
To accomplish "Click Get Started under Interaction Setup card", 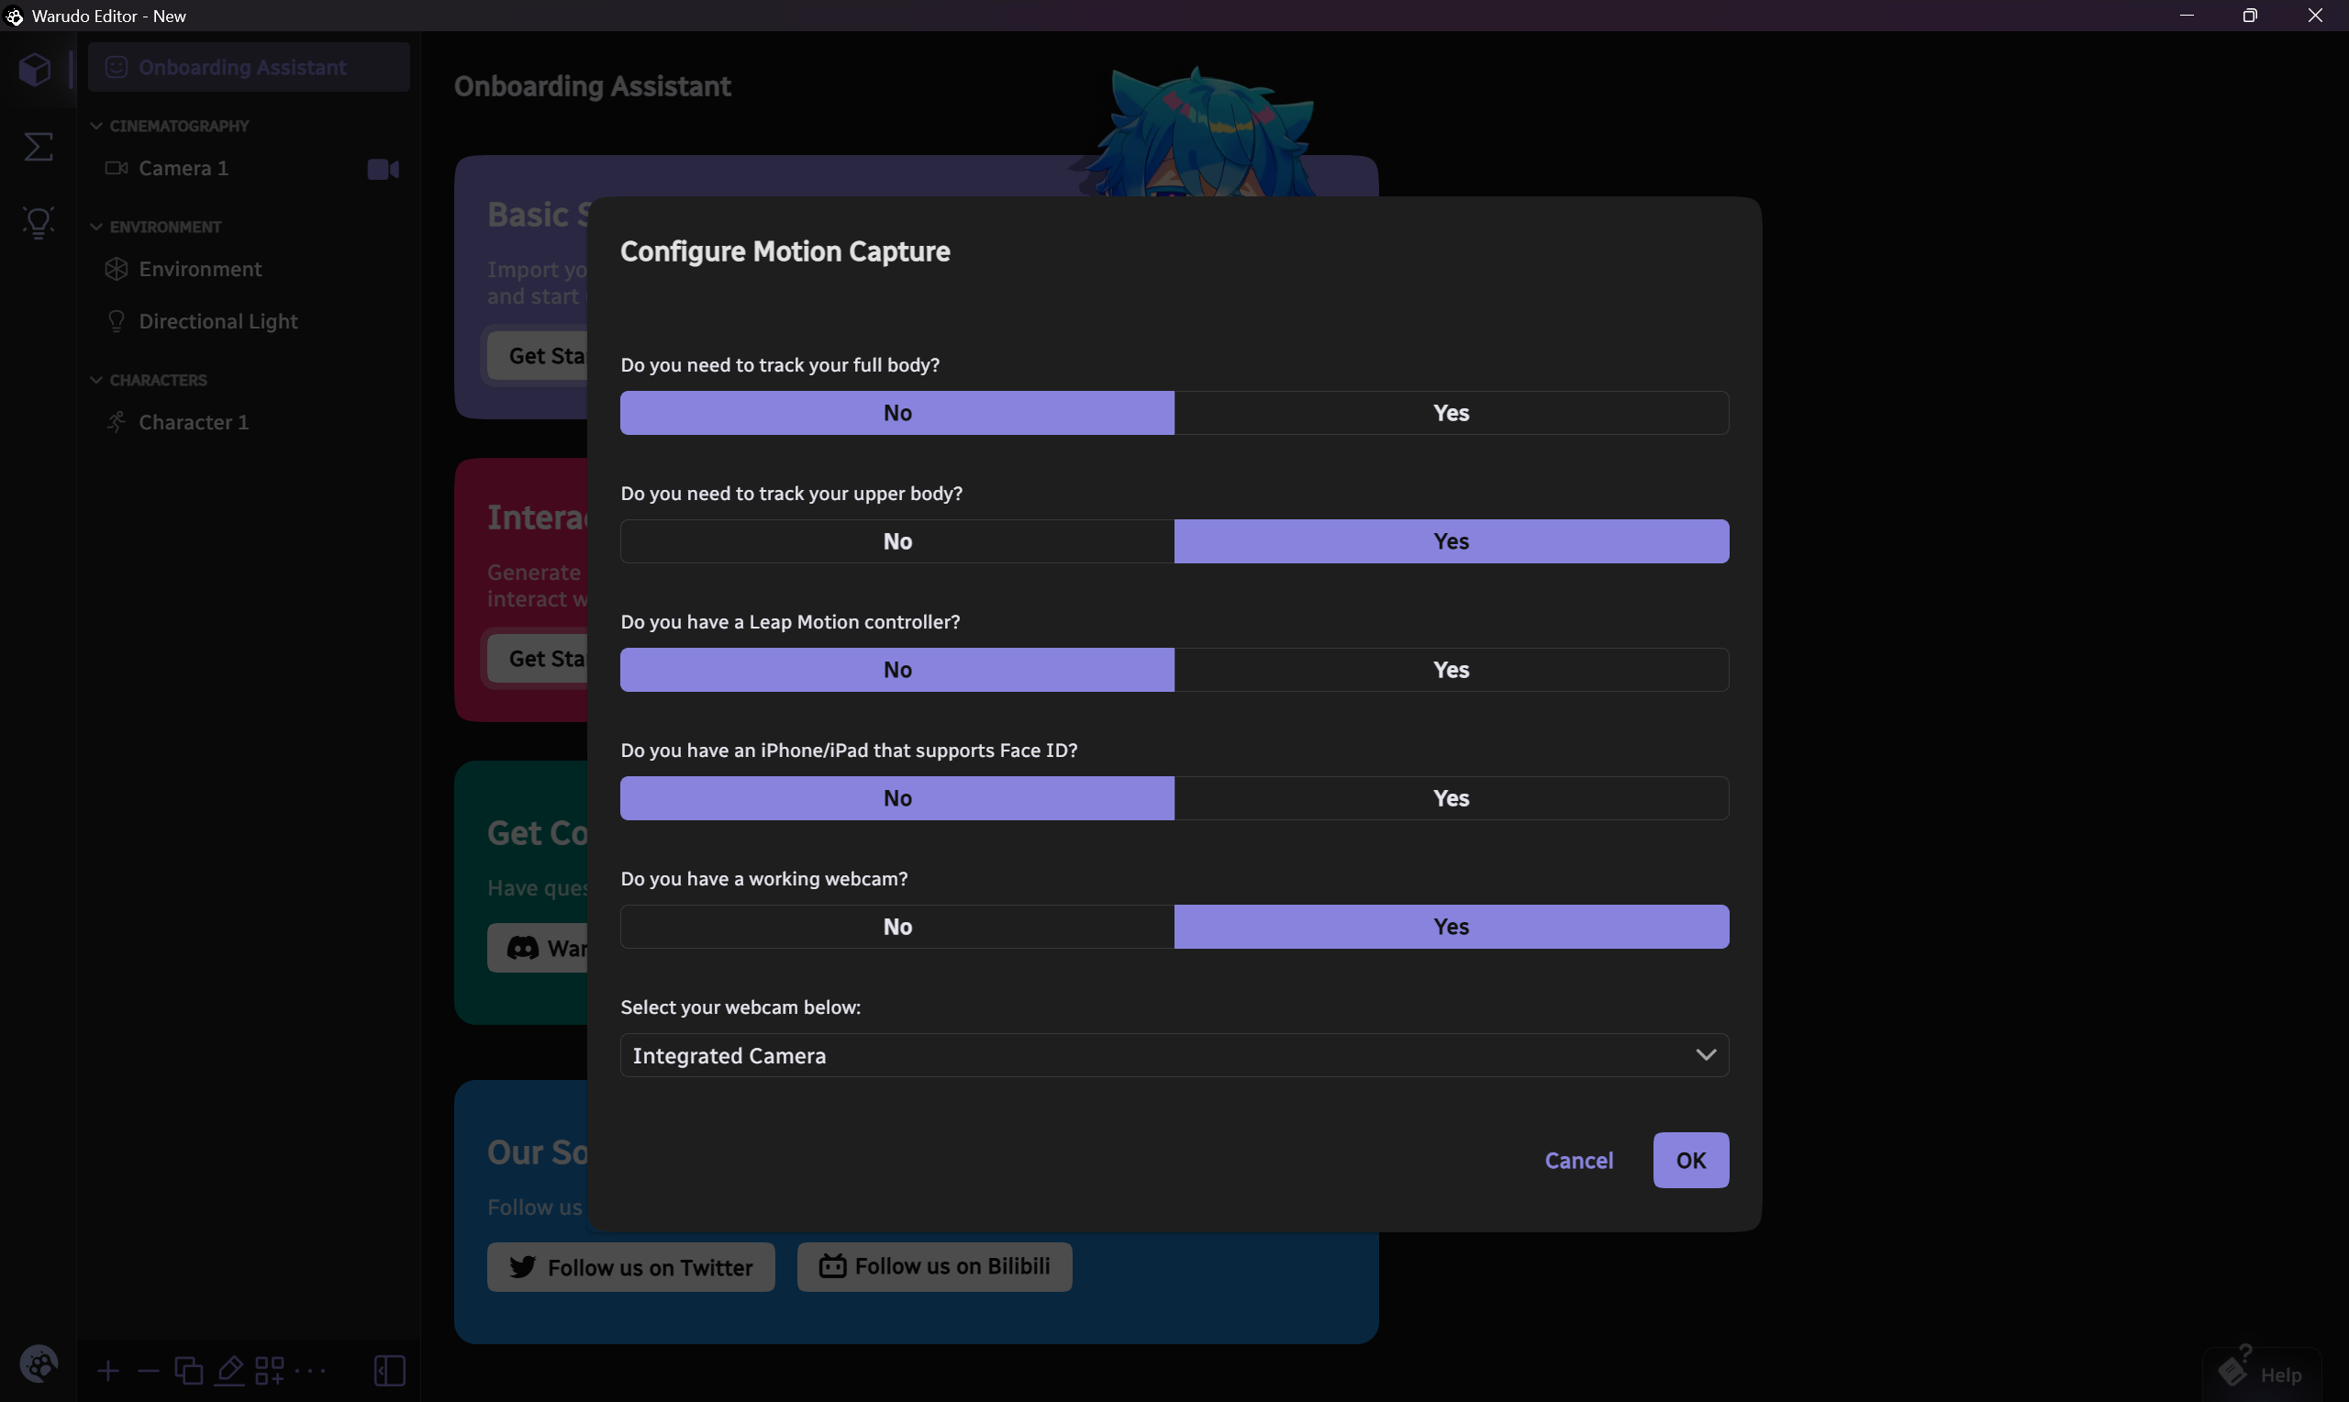I will click(539, 659).
